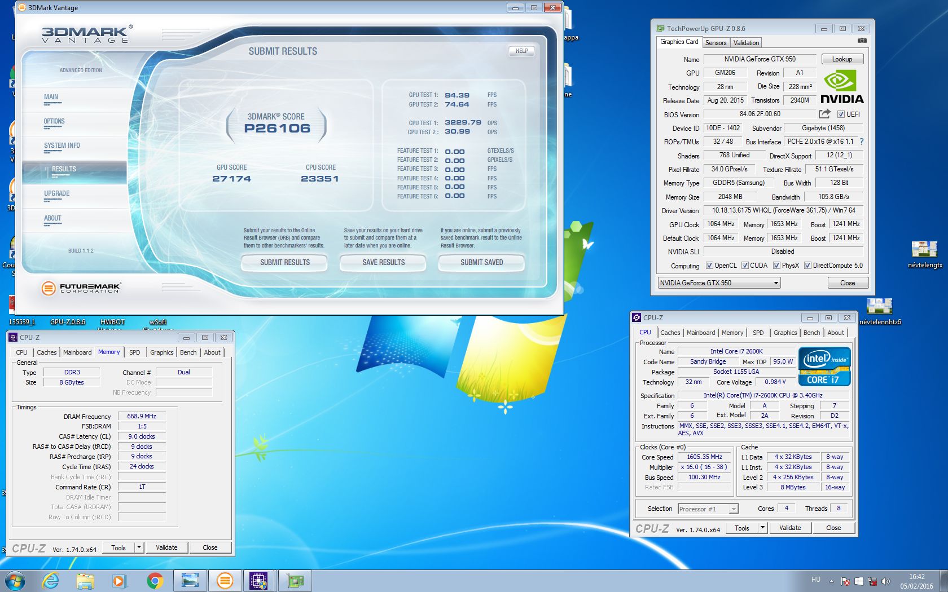Click the Lookup button in GPU-Z

pos(842,59)
